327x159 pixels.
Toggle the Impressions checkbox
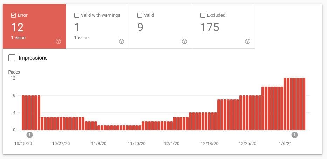(x=12, y=58)
